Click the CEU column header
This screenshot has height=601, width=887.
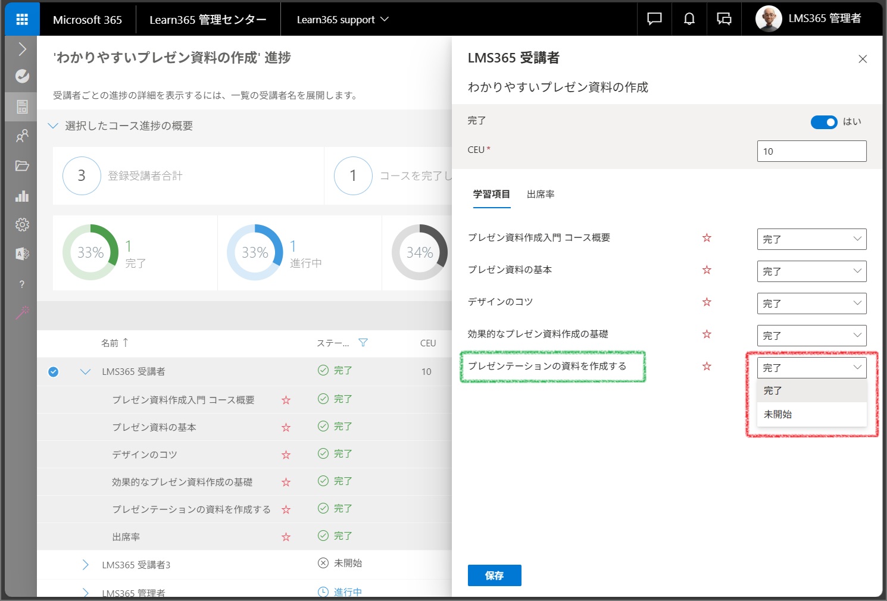click(x=428, y=343)
